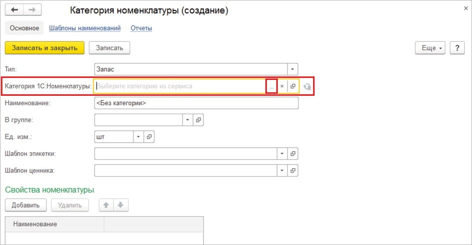Click the Записать button
This screenshot has width=472, height=245.
pos(109,48)
